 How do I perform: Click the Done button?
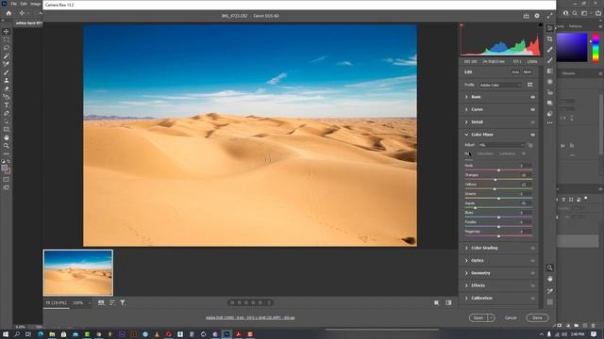point(537,318)
